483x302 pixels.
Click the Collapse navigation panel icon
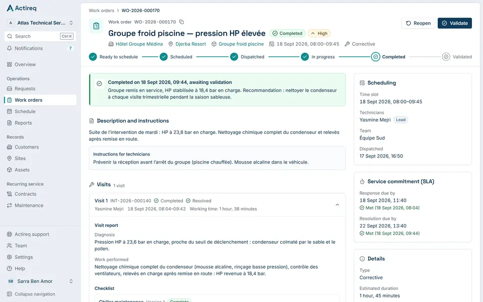(10, 294)
